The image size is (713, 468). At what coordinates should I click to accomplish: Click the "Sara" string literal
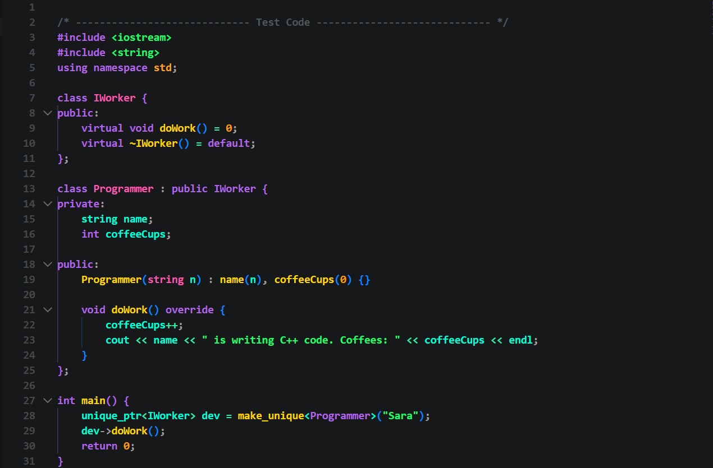pyautogui.click(x=400, y=416)
